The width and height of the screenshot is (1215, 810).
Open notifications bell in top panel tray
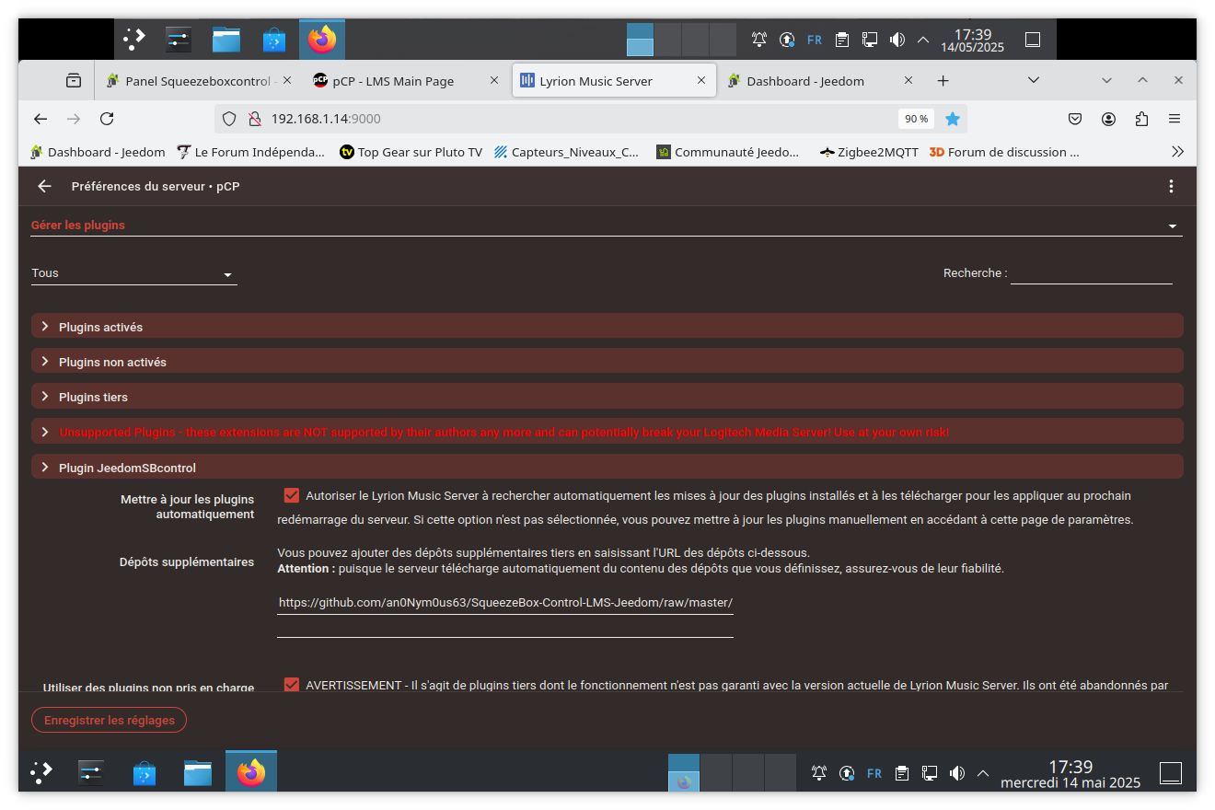pyautogui.click(x=759, y=40)
